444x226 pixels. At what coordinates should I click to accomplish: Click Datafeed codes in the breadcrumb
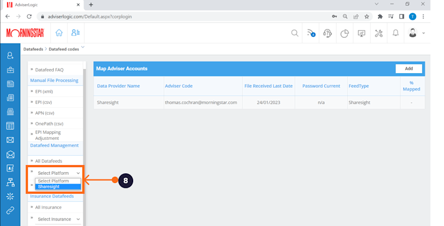tap(64, 49)
